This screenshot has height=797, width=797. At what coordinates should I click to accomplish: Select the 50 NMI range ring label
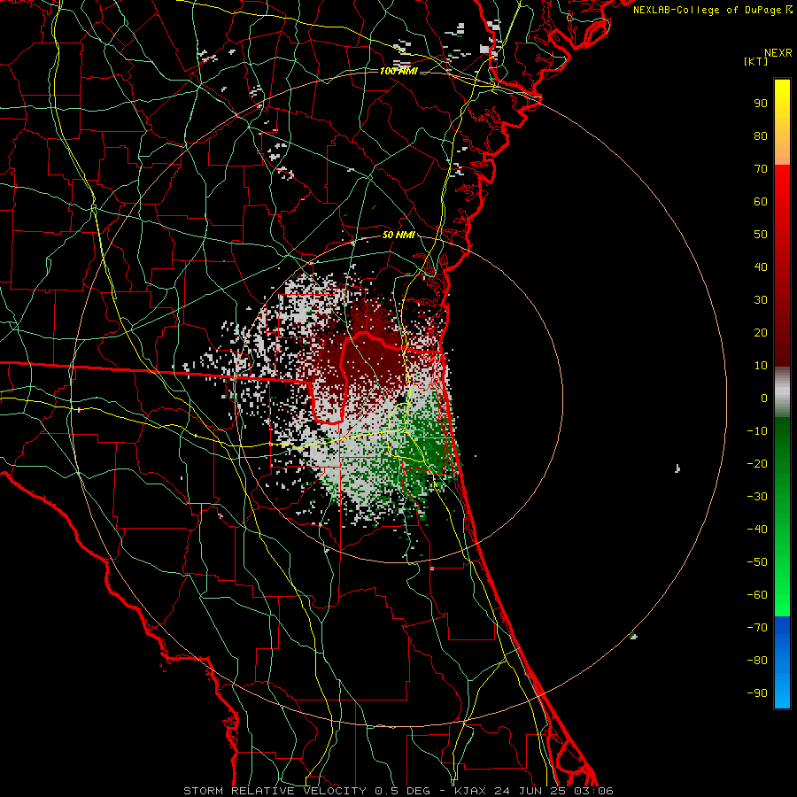[398, 235]
